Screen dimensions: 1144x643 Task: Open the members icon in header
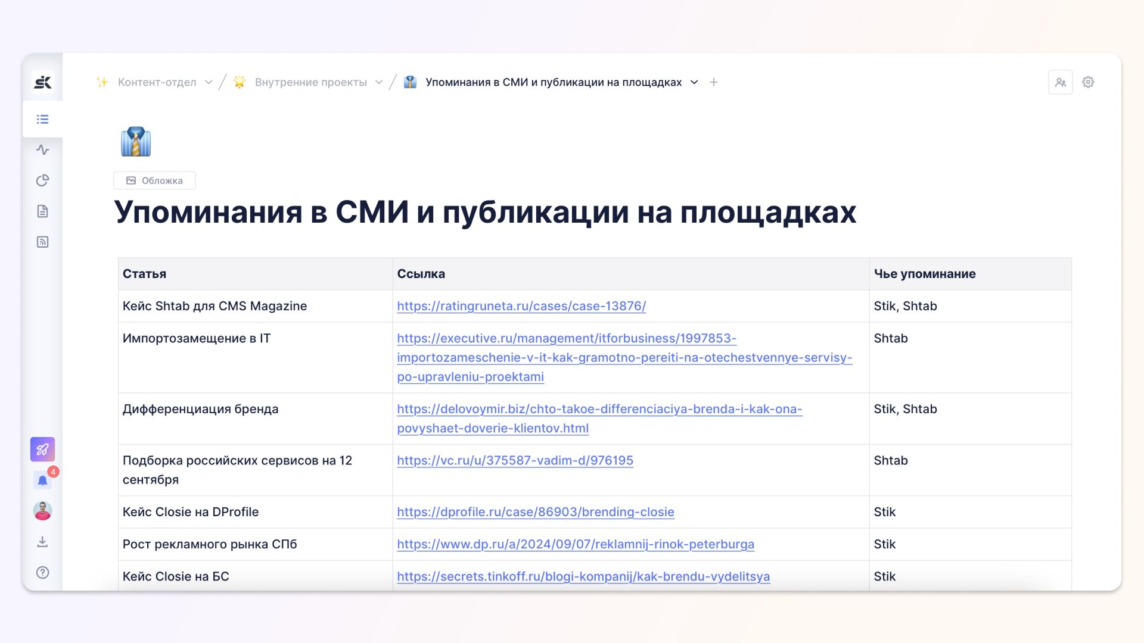[1061, 82]
